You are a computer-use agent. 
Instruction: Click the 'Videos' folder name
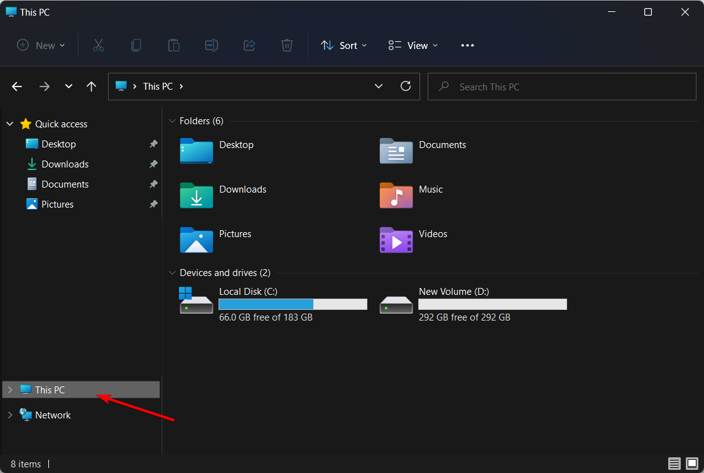(433, 234)
